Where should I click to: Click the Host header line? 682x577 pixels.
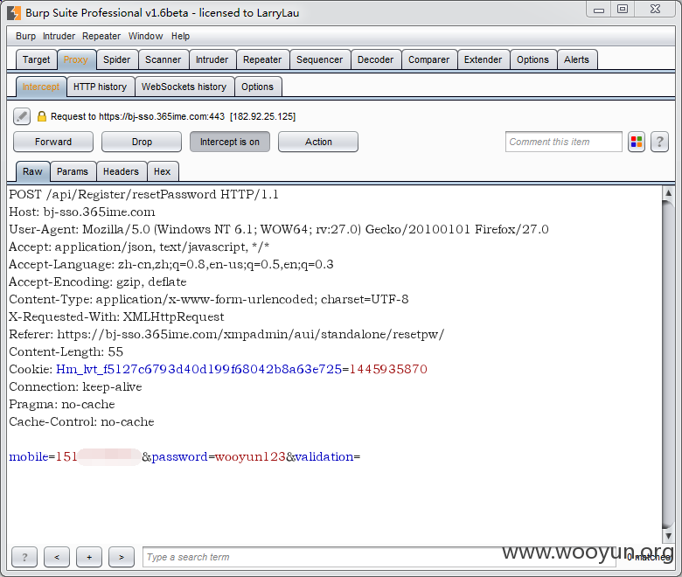pyautogui.click(x=82, y=212)
